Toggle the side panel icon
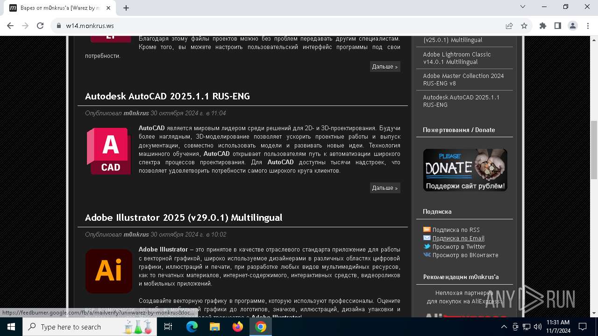This screenshot has width=598, height=336. tap(558, 26)
